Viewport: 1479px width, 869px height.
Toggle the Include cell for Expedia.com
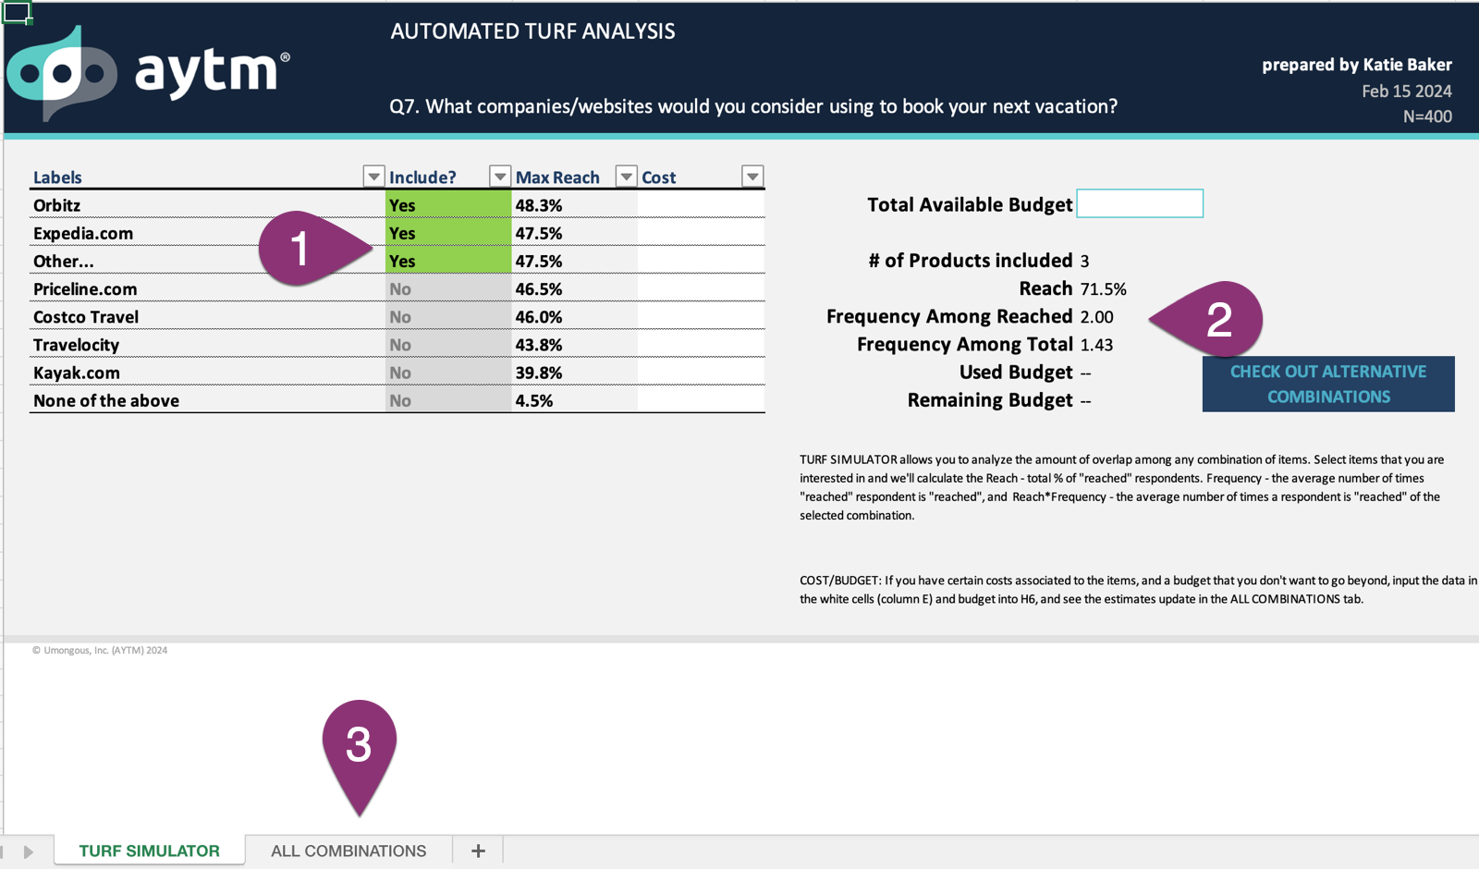(448, 232)
